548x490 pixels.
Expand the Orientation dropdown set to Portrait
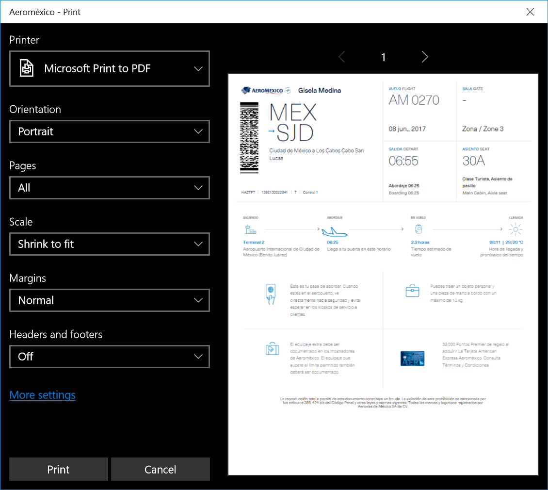(x=110, y=131)
